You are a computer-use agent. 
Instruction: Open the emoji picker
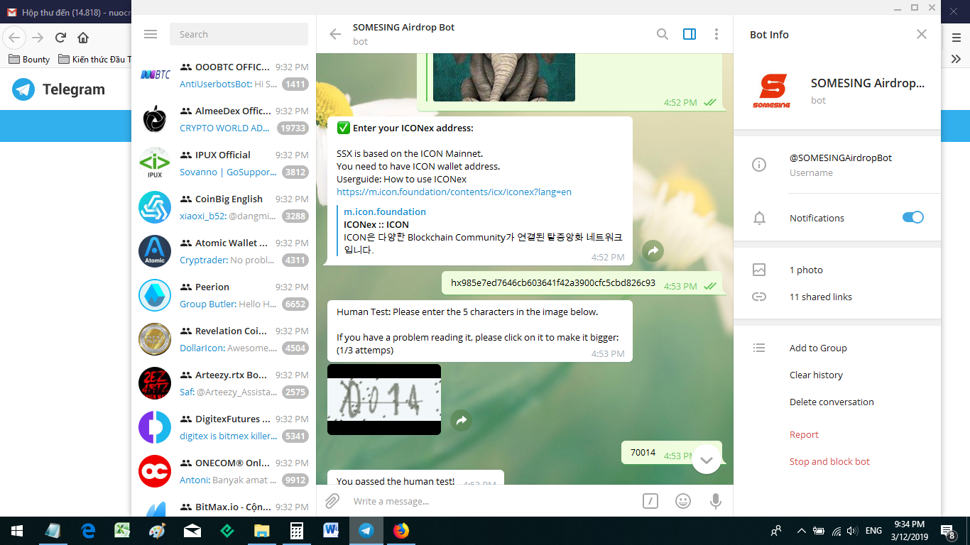coord(683,501)
